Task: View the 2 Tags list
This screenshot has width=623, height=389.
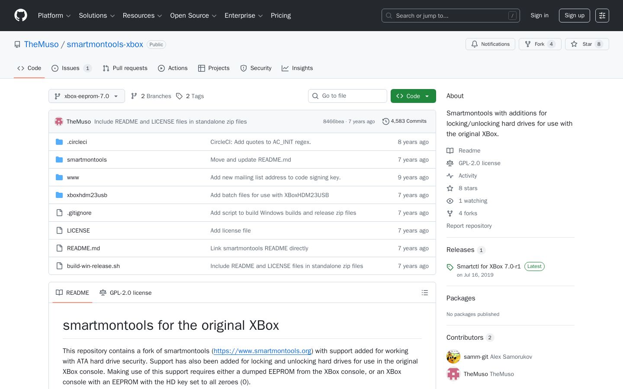Action: (x=190, y=96)
